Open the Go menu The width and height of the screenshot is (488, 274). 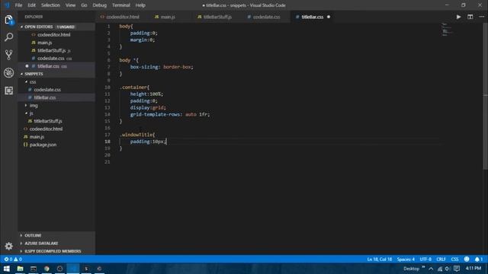click(x=84, y=5)
